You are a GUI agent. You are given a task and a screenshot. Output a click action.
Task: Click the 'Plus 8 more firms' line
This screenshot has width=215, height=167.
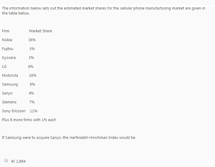pos(29,120)
